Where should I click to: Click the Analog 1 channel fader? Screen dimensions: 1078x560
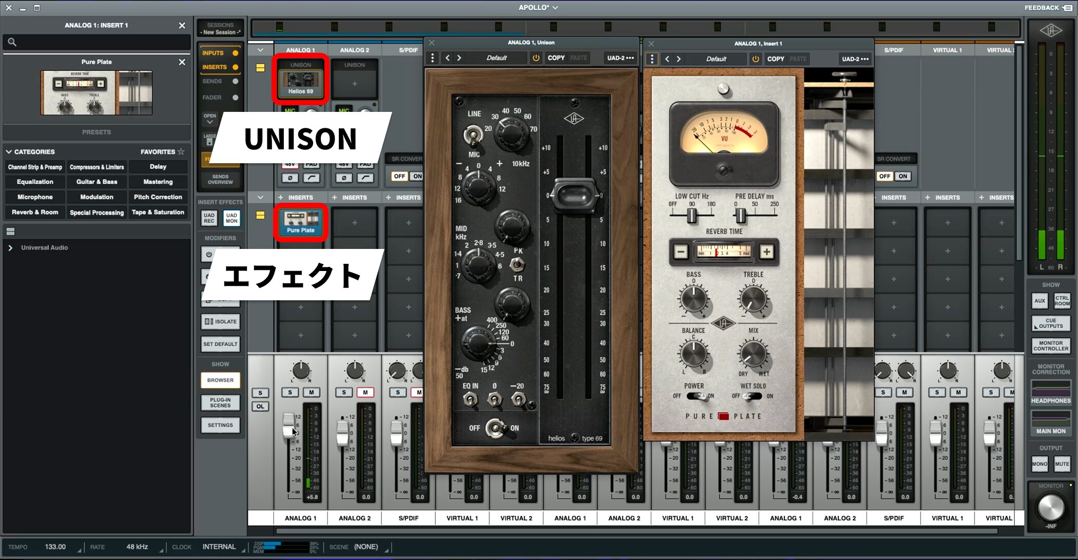pos(289,426)
